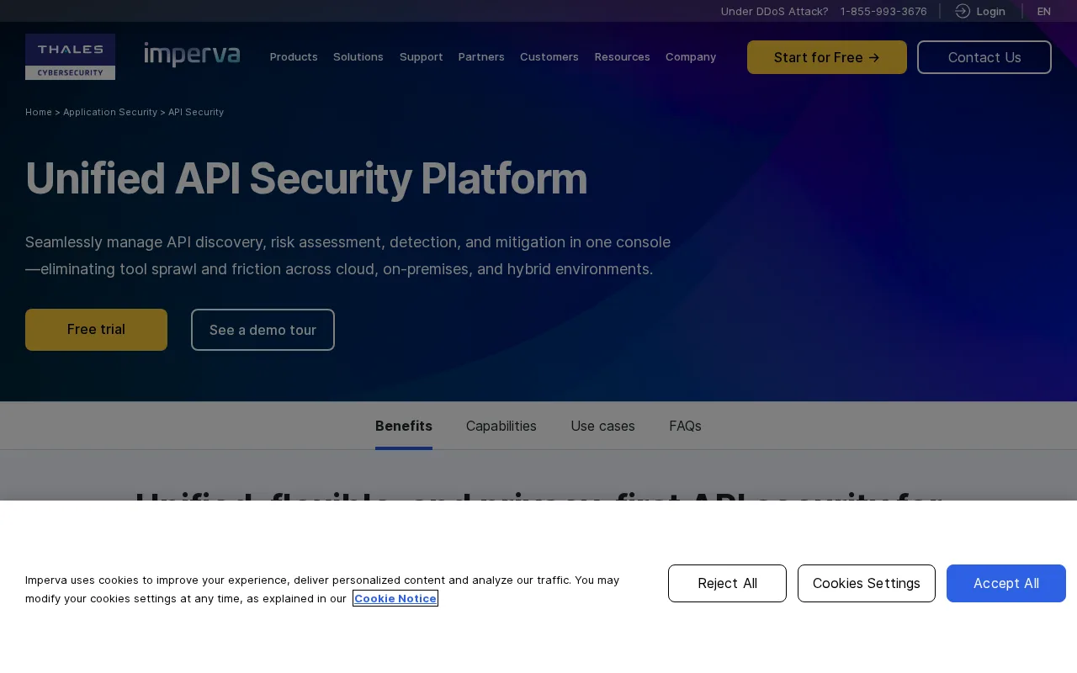The height and width of the screenshot is (673, 1077).
Task: Open the Partners menu
Action: click(481, 56)
